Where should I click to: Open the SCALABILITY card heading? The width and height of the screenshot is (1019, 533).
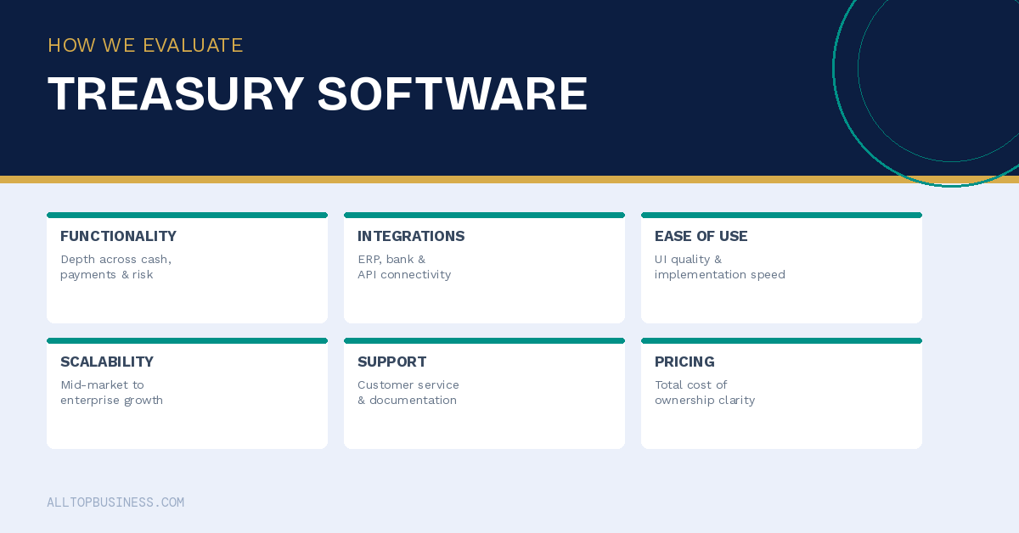point(107,362)
